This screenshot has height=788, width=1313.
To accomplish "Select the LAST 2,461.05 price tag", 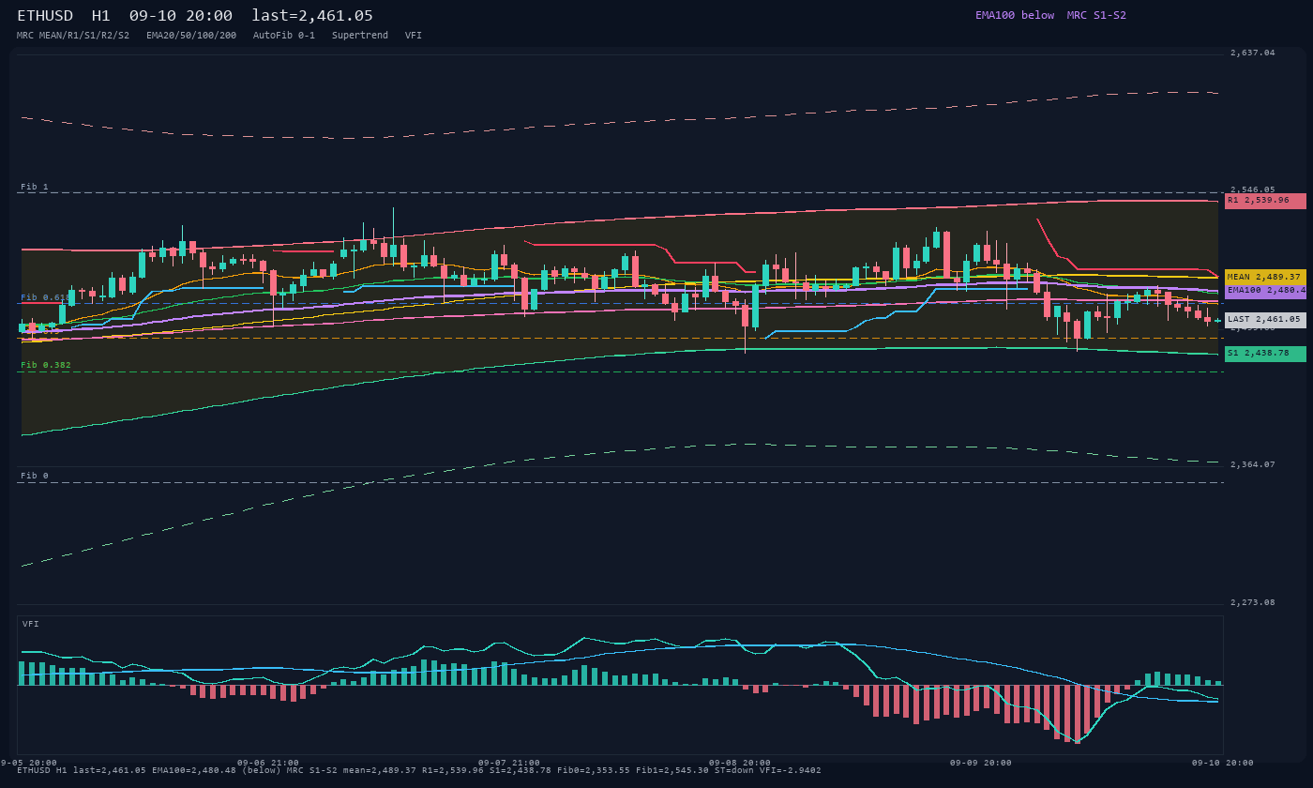I will (x=1265, y=320).
